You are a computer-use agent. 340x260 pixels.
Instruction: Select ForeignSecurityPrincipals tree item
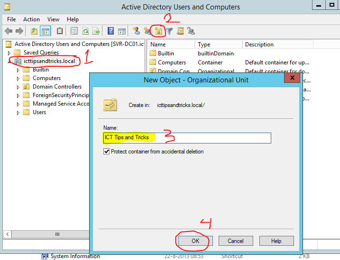[61, 95]
